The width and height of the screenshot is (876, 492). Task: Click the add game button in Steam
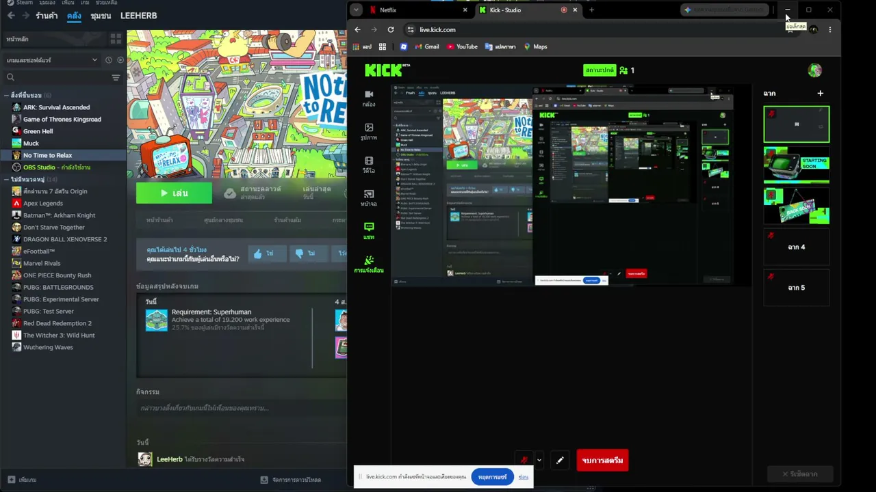coord(22,480)
